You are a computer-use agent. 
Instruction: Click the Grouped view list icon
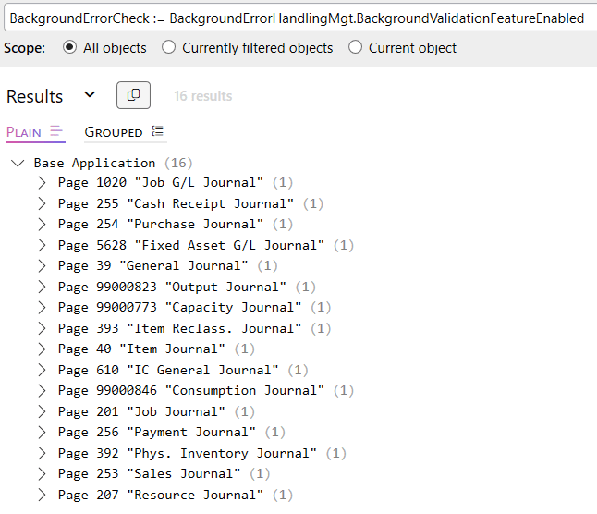click(x=158, y=132)
